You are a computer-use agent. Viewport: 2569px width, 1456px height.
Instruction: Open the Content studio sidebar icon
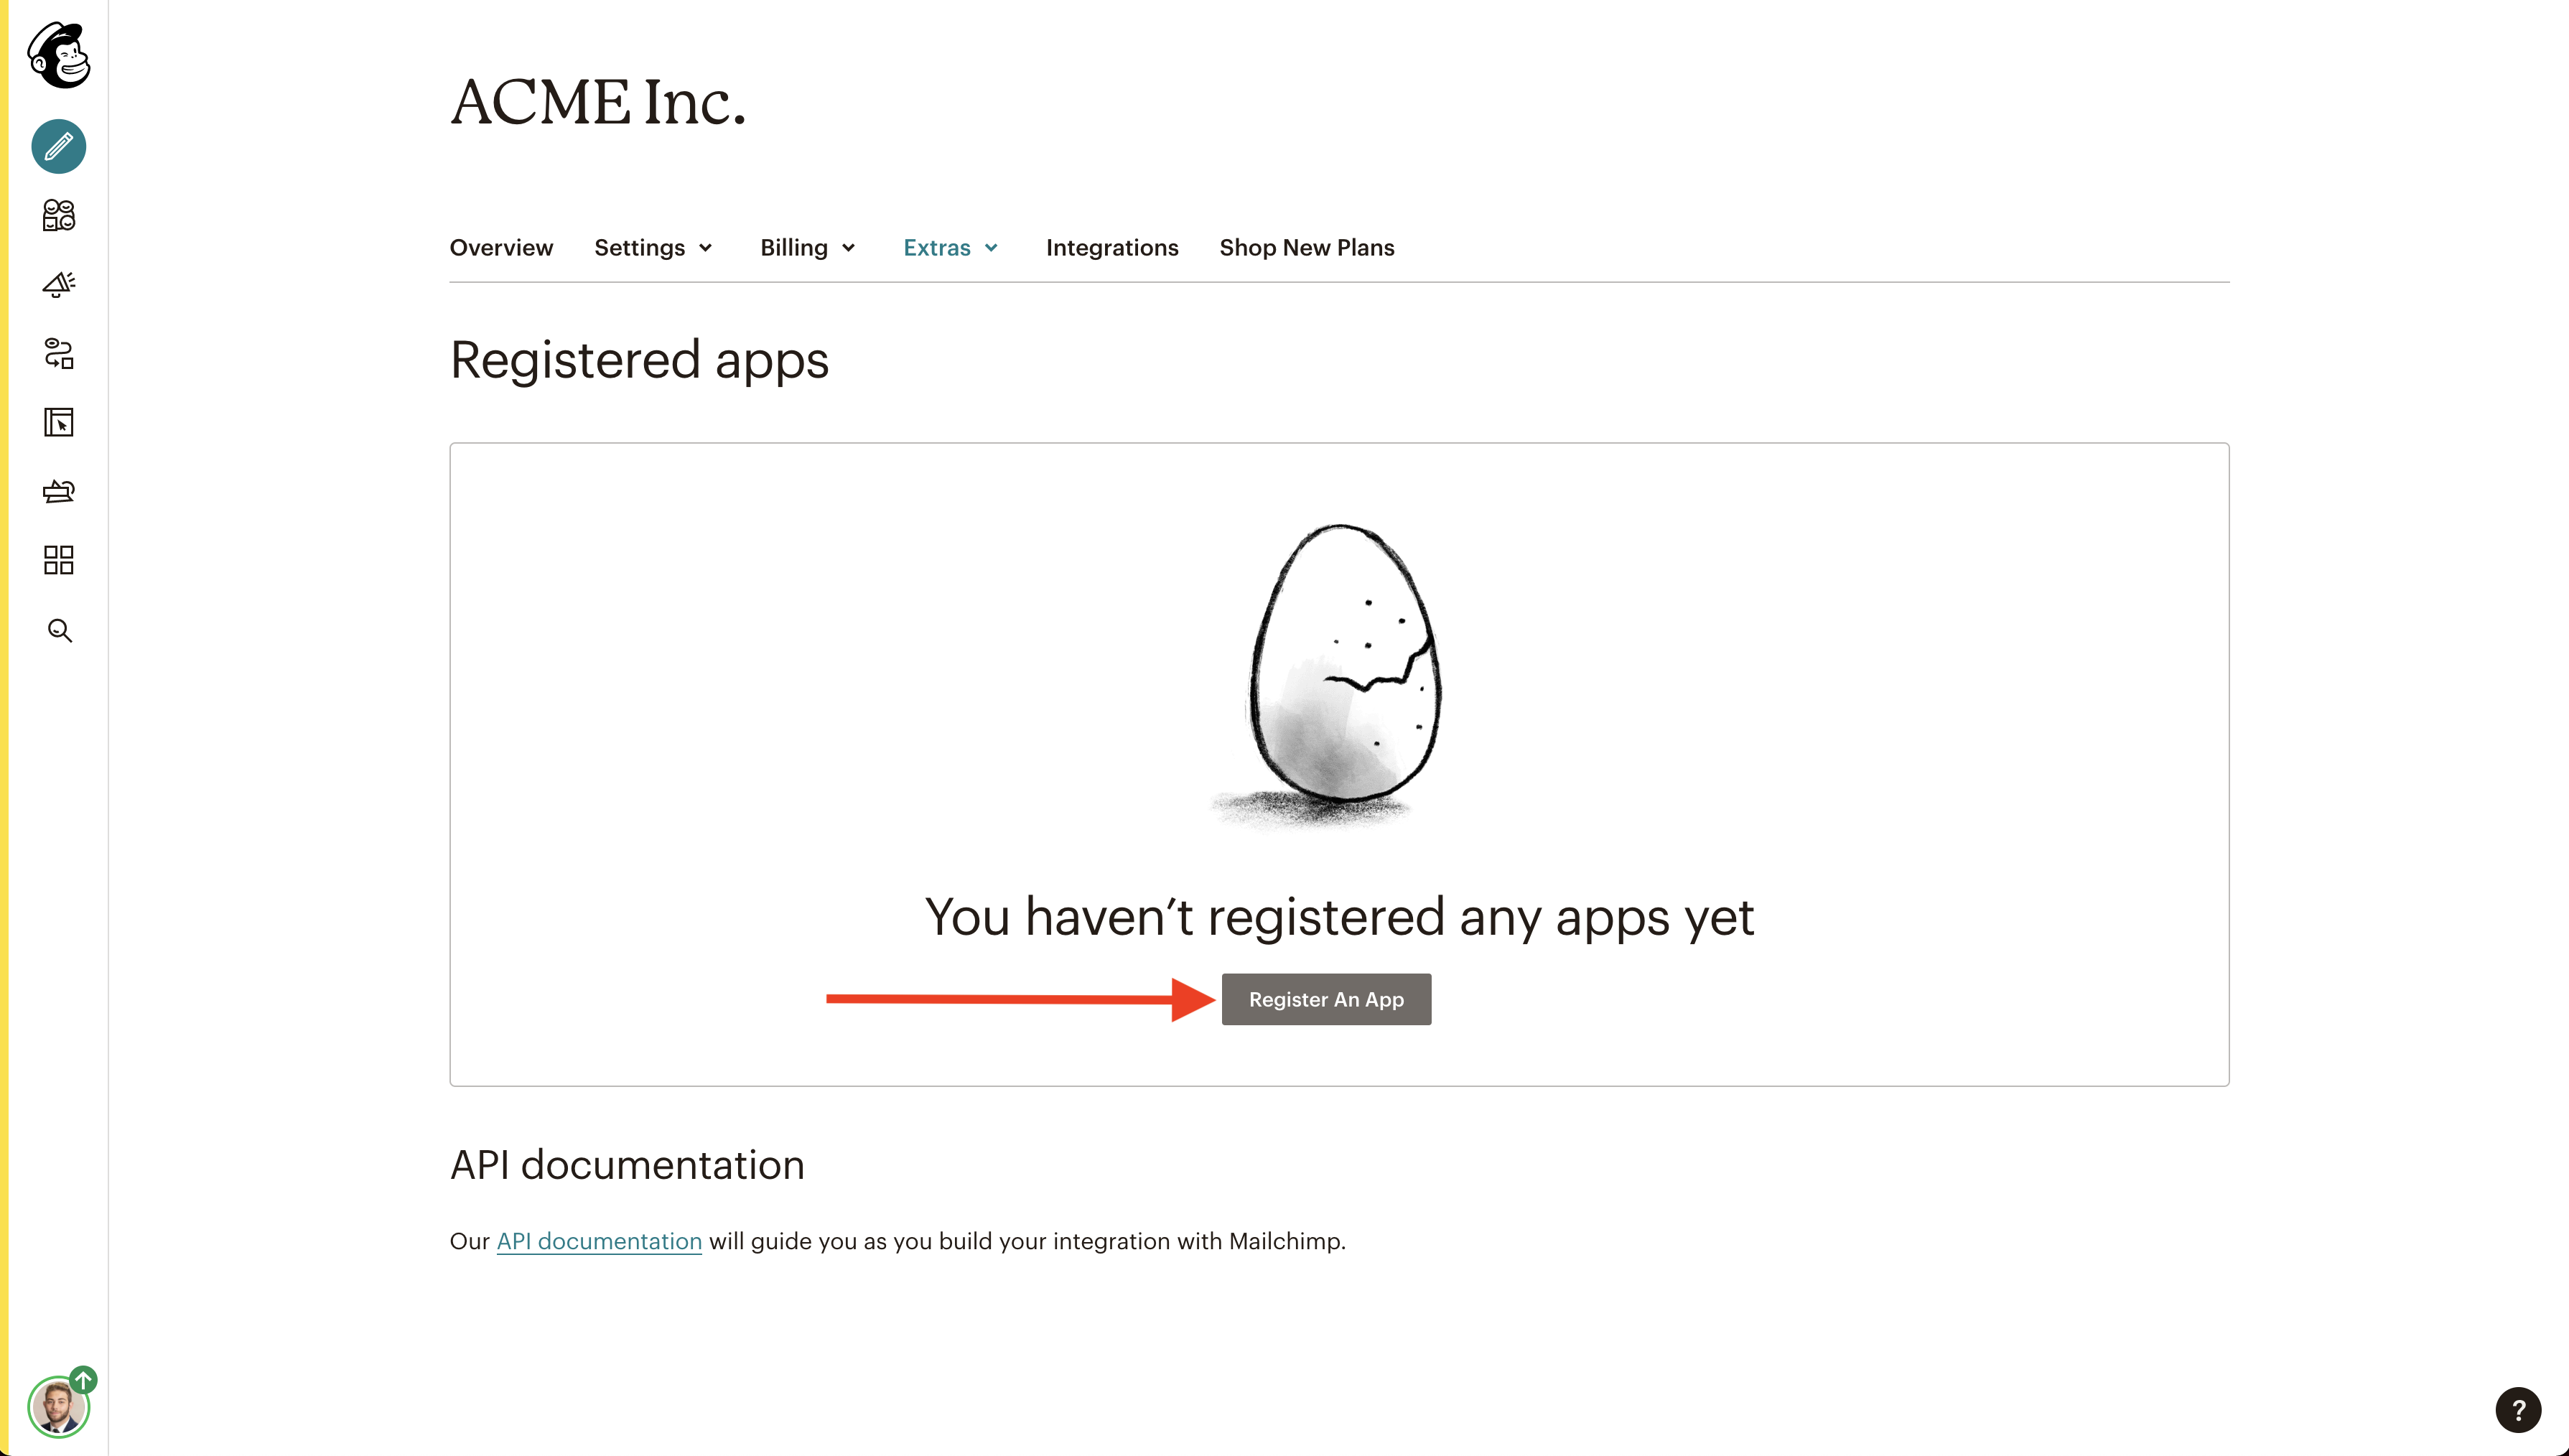point(59,491)
